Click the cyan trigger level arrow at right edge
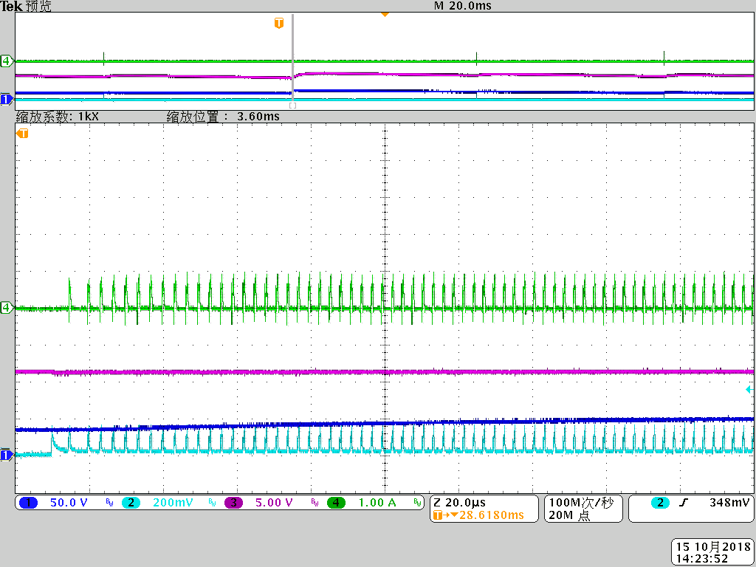 point(749,389)
